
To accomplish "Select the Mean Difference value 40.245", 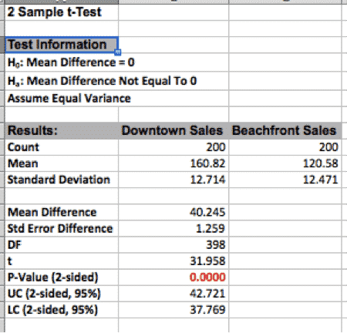I will point(173,212).
